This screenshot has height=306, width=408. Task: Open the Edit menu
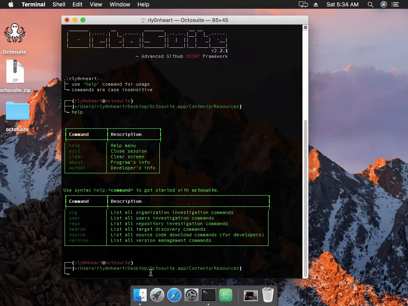pyautogui.click(x=77, y=4)
